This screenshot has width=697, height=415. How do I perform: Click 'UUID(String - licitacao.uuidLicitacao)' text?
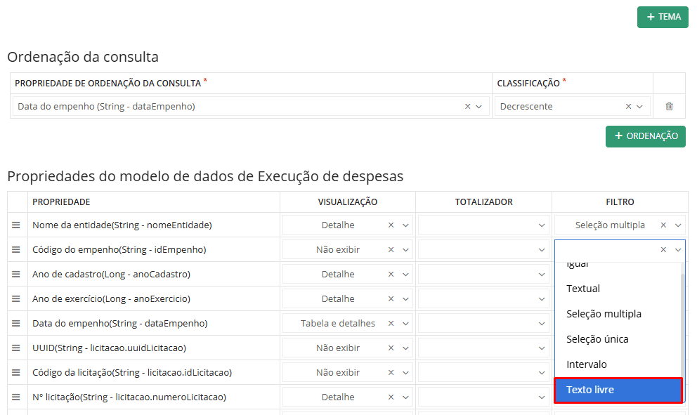109,348
